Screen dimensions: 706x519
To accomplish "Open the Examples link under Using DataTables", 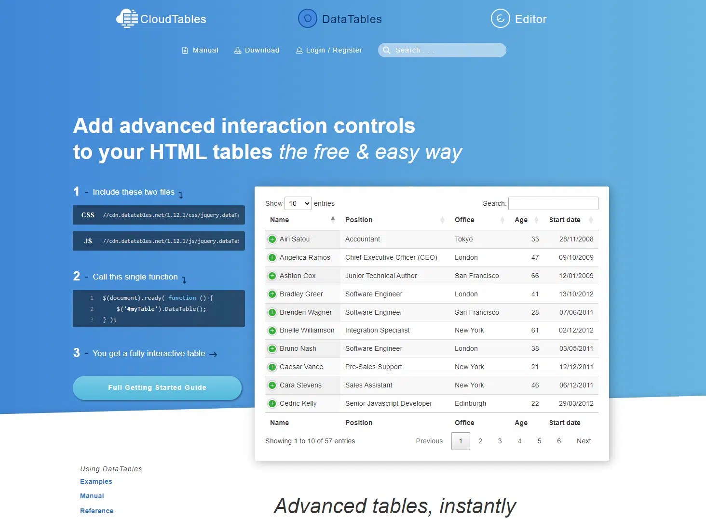I will pyautogui.click(x=96, y=481).
